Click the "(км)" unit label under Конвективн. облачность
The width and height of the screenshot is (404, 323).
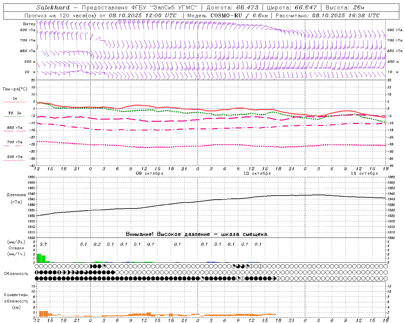(16, 307)
